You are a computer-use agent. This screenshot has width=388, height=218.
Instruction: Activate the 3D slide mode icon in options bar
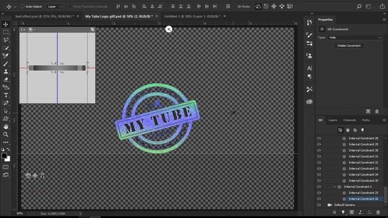(x=282, y=7)
